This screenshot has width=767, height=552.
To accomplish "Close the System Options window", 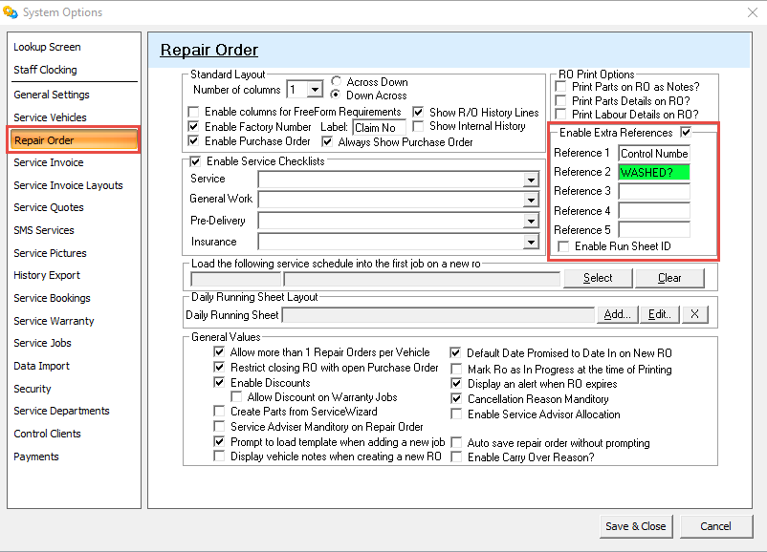I will pos(753,12).
